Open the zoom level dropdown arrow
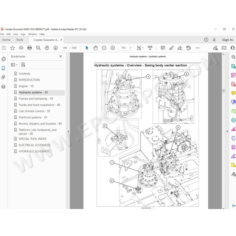236x236 pixels. pos(130,48)
